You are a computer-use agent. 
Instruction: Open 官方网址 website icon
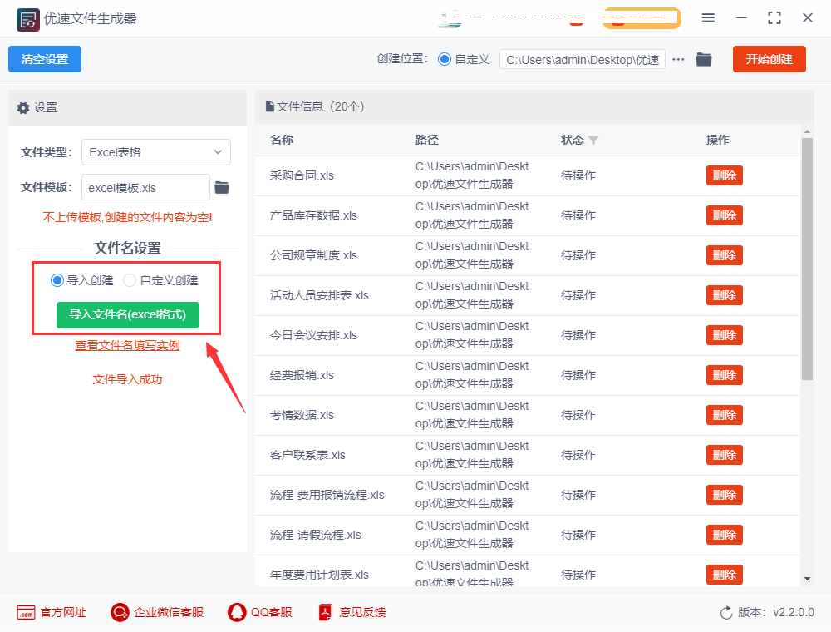pos(26,612)
